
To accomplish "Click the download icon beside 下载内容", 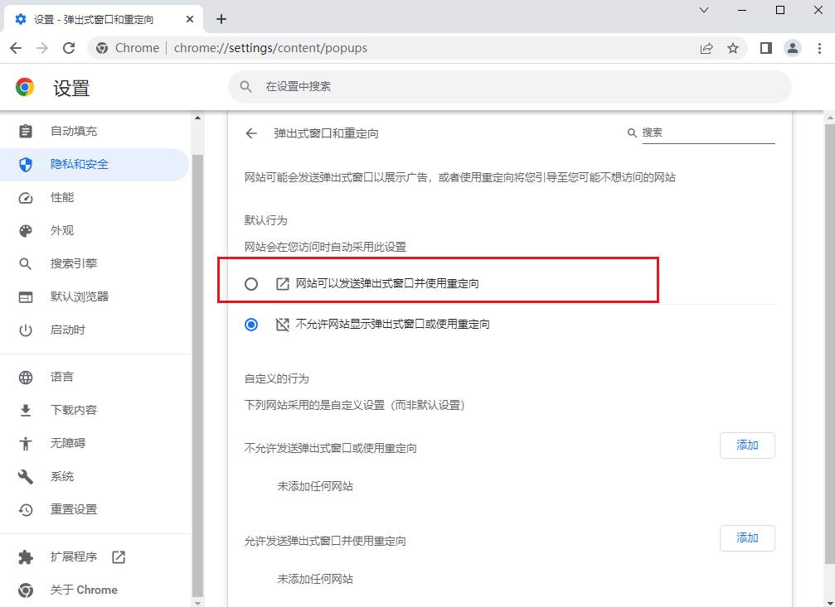I will (26, 411).
